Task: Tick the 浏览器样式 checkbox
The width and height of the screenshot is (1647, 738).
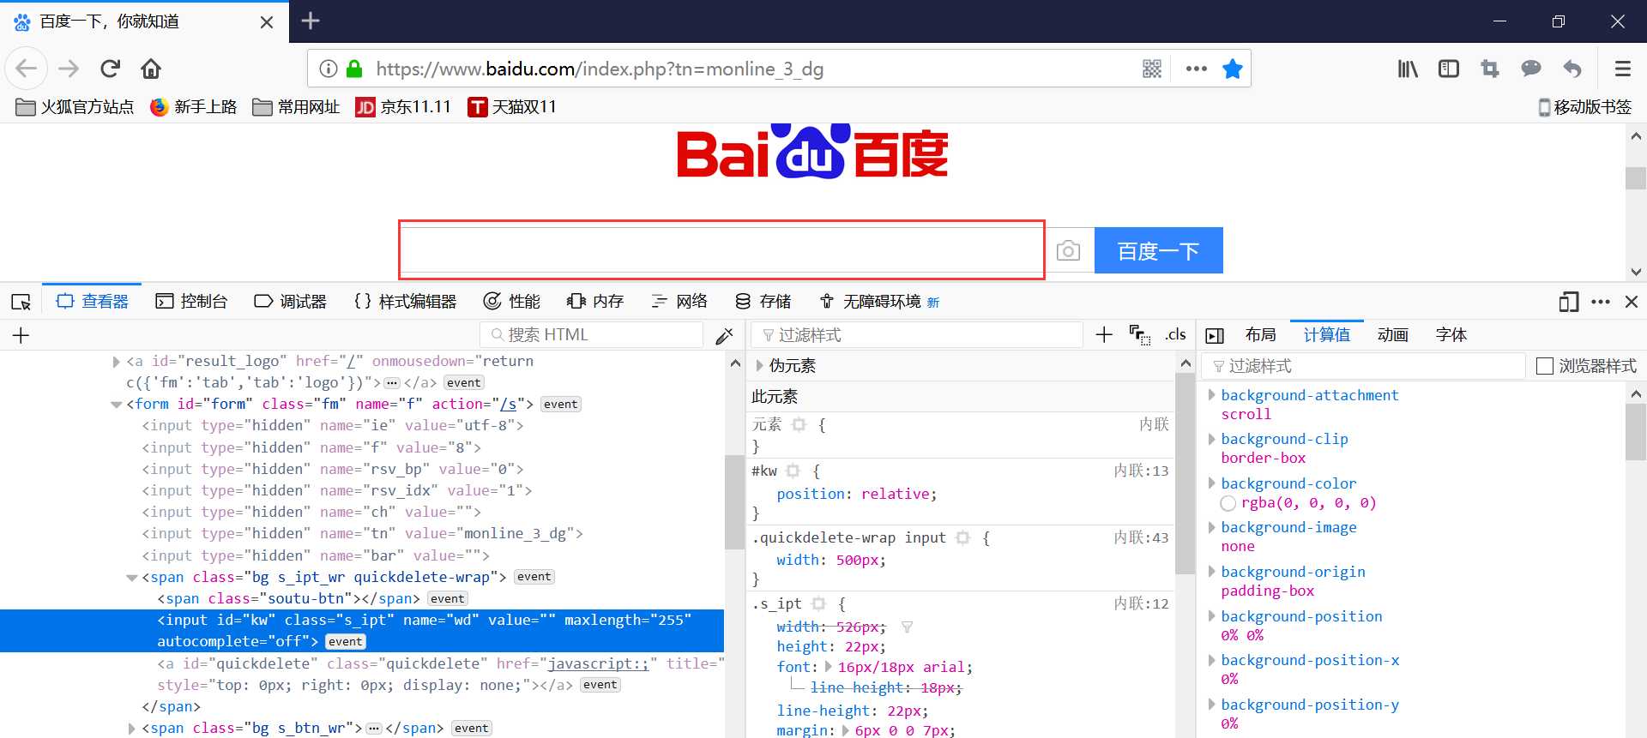Action: [1545, 366]
